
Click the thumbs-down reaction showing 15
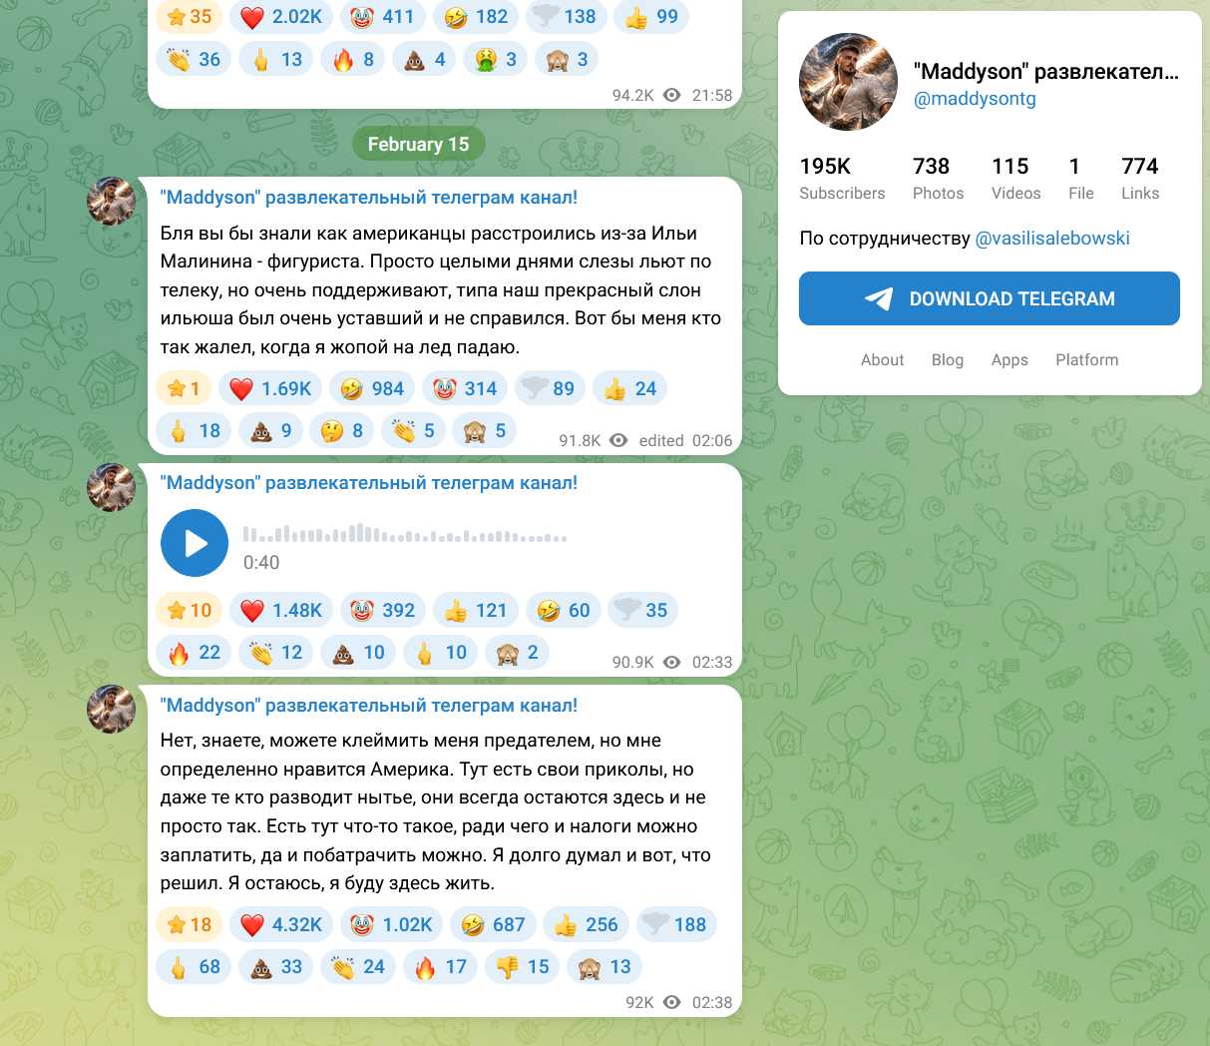pyautogui.click(x=523, y=966)
